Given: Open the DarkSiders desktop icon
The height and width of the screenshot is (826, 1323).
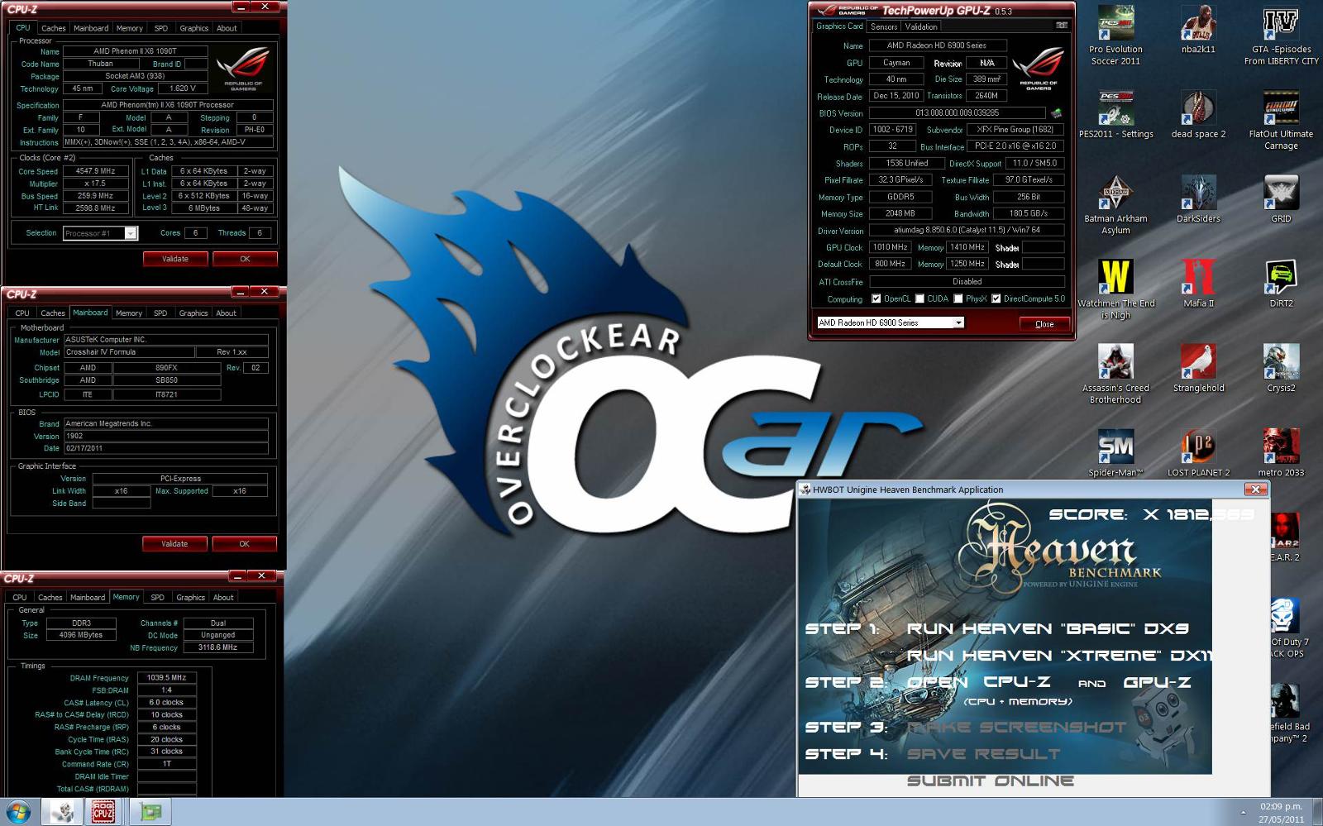Looking at the screenshot, I should (1198, 199).
